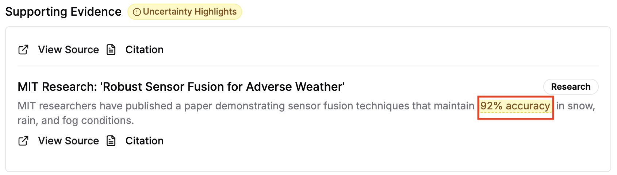Click the horizontal divider line in the evidence card

point(308,66)
